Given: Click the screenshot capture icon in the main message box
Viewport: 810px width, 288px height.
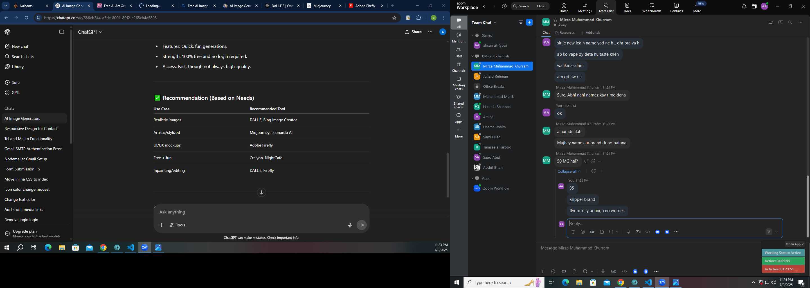Looking at the screenshot, I should [585, 272].
